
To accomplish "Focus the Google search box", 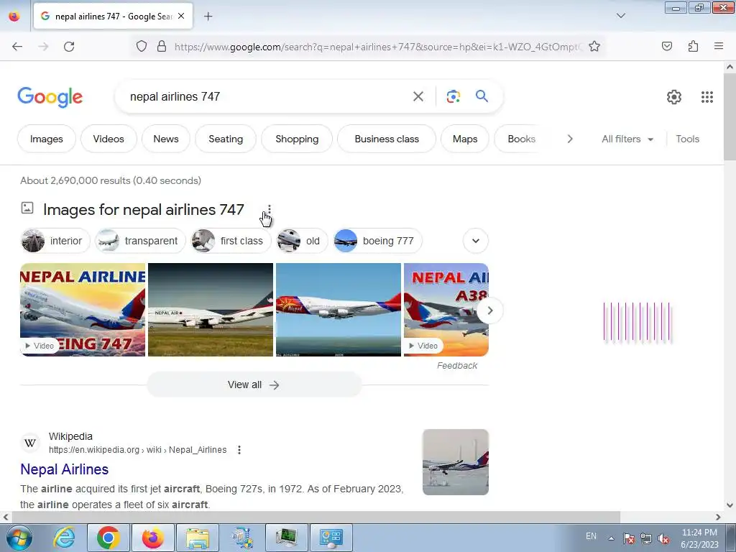I will coord(267,96).
